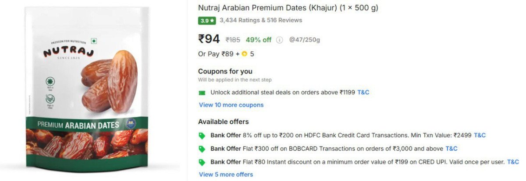The height and width of the screenshot is (181, 526).
Task: Click the BOBCARD Bank Offer tag icon
Action: click(x=202, y=149)
